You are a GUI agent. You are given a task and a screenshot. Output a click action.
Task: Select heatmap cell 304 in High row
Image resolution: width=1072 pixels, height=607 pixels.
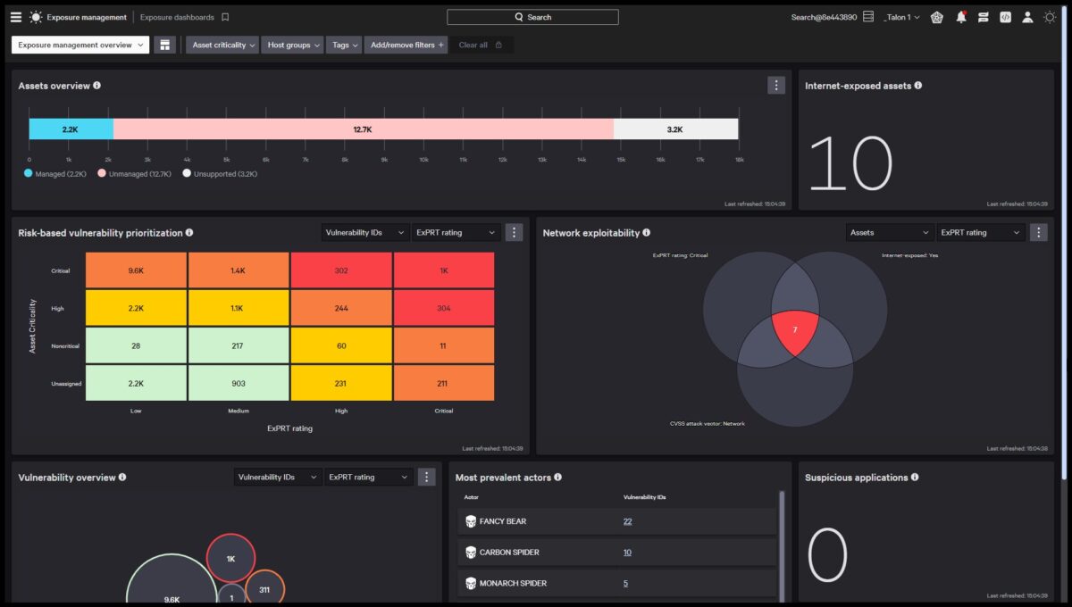coord(444,307)
